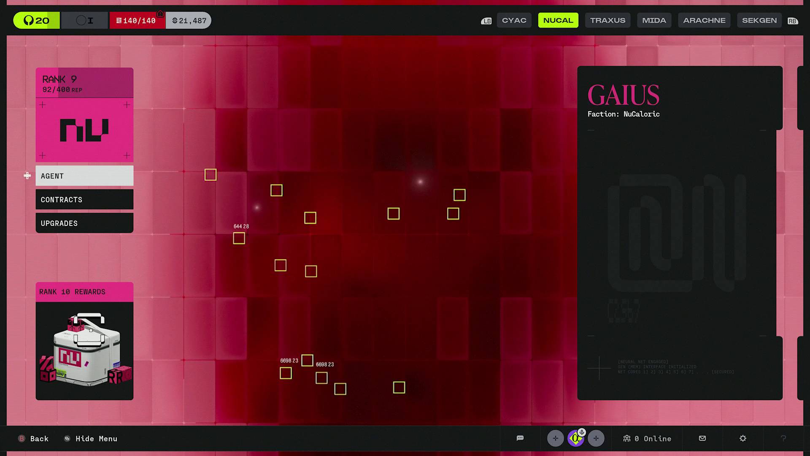Select the ARACHNE faction tab
The image size is (810, 456).
point(704,20)
